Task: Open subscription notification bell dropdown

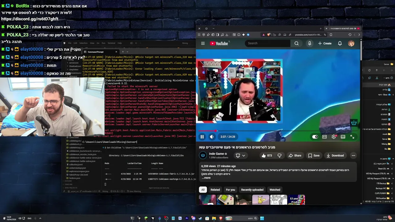Action: [240, 155]
